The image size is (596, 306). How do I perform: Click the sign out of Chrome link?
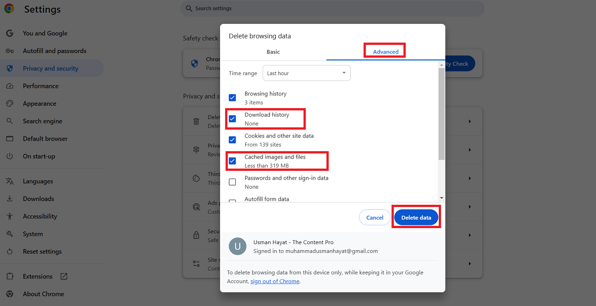point(275,281)
